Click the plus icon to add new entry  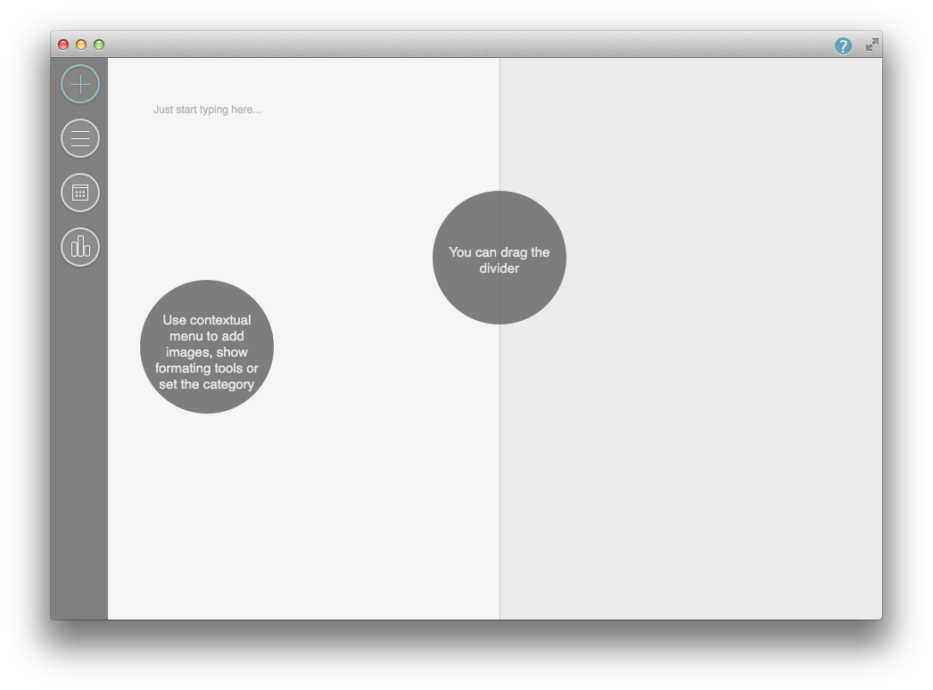coord(80,85)
